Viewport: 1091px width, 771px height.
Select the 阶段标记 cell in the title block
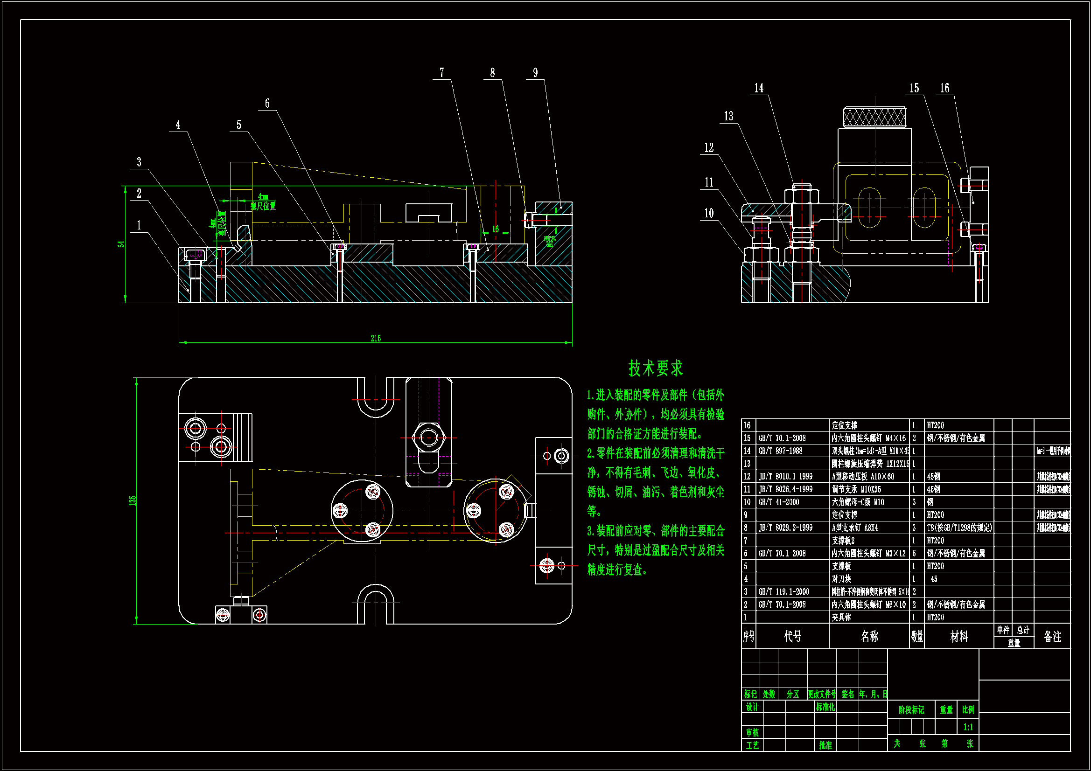pos(911,710)
